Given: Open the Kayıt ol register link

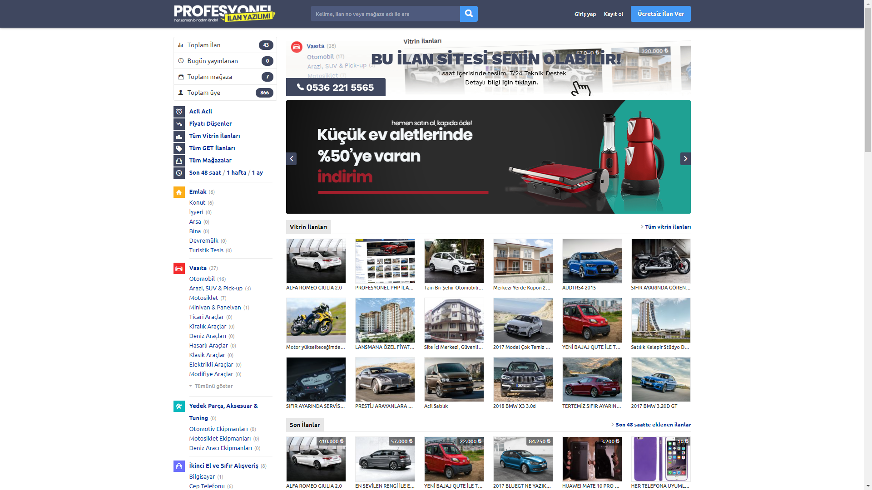Looking at the screenshot, I should (x=613, y=14).
